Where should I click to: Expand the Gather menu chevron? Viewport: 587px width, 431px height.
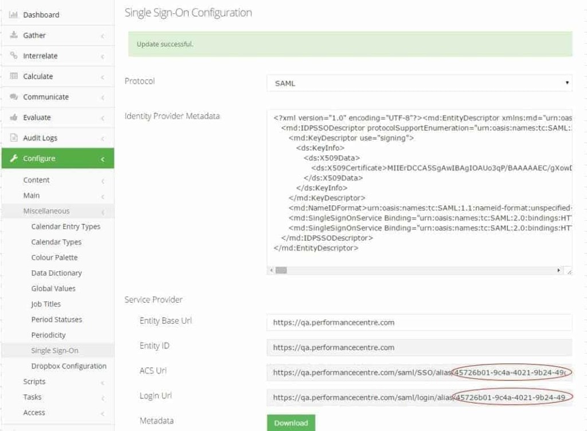click(103, 36)
